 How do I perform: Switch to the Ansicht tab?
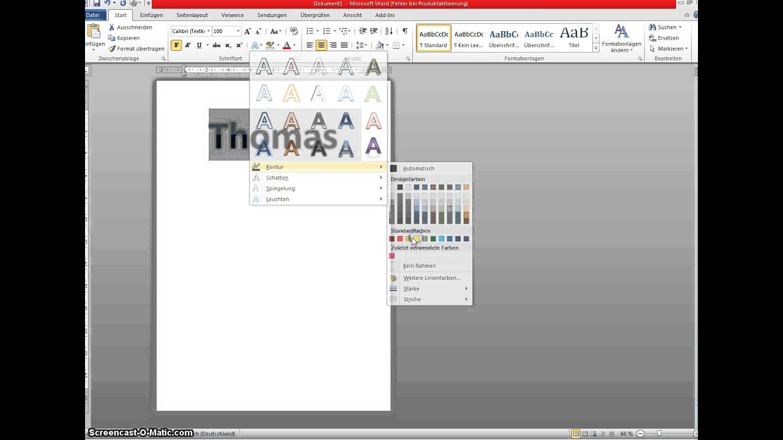pyautogui.click(x=352, y=15)
